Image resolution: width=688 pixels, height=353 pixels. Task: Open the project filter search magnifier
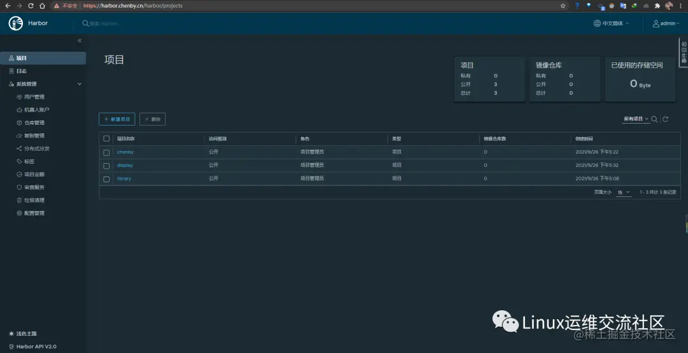(x=654, y=119)
